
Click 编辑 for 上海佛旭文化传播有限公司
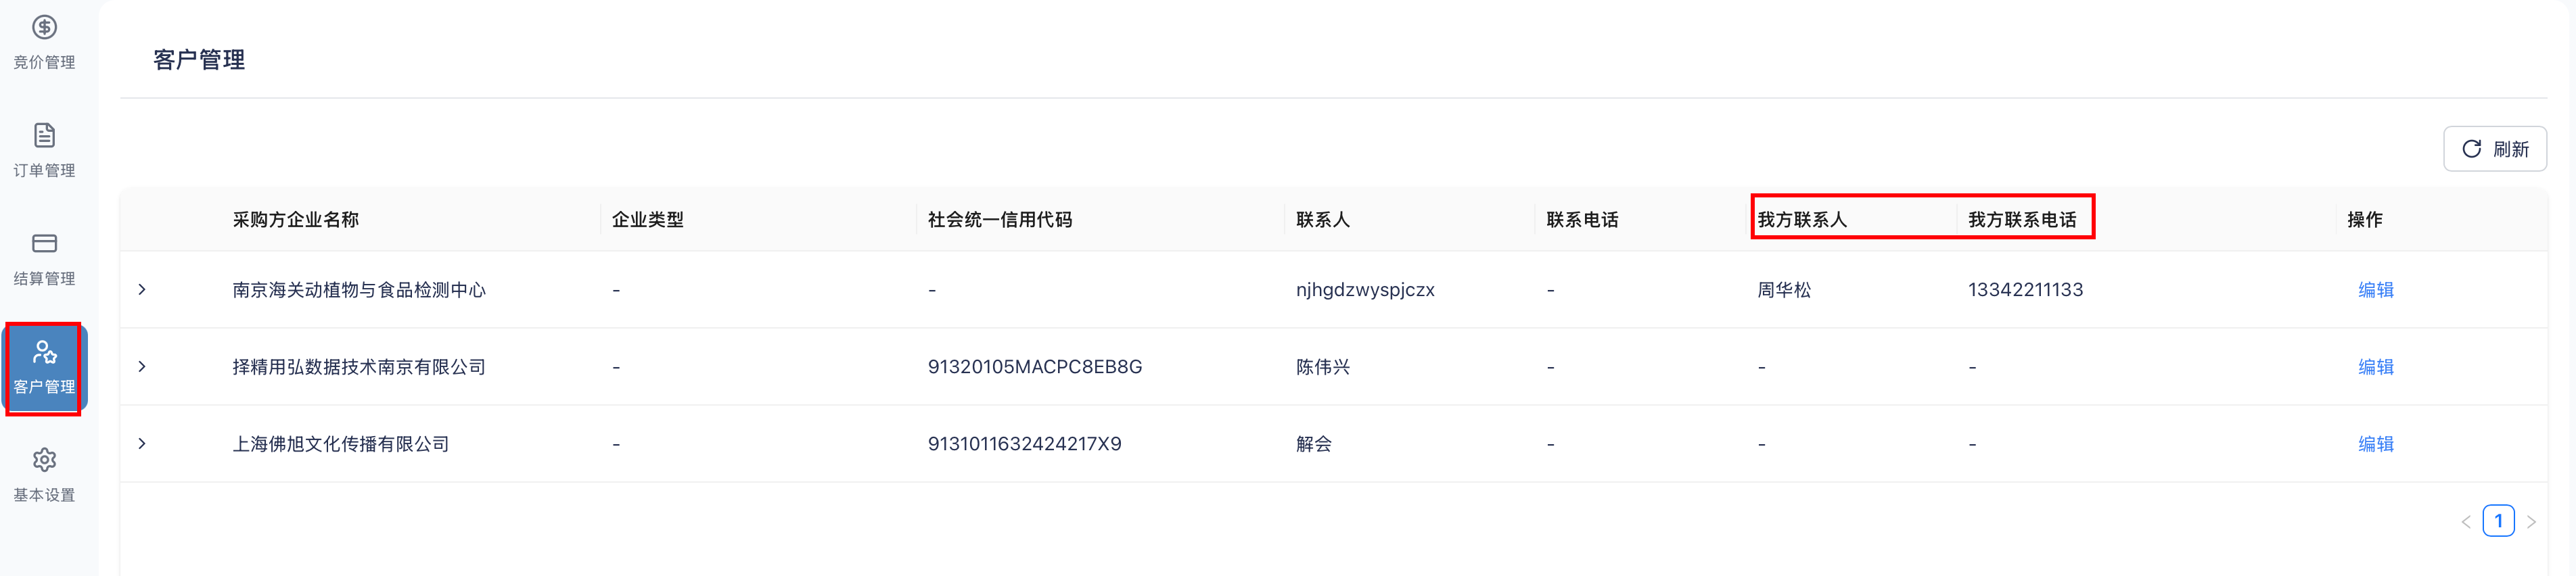(x=2375, y=444)
